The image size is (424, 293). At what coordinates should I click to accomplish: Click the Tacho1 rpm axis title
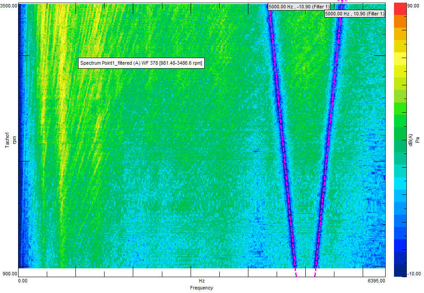tap(11, 140)
